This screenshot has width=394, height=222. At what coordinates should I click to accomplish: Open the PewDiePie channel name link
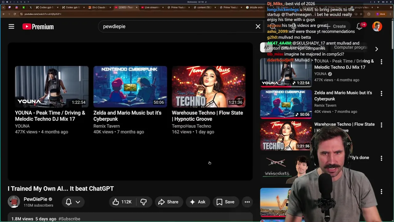point(35,199)
